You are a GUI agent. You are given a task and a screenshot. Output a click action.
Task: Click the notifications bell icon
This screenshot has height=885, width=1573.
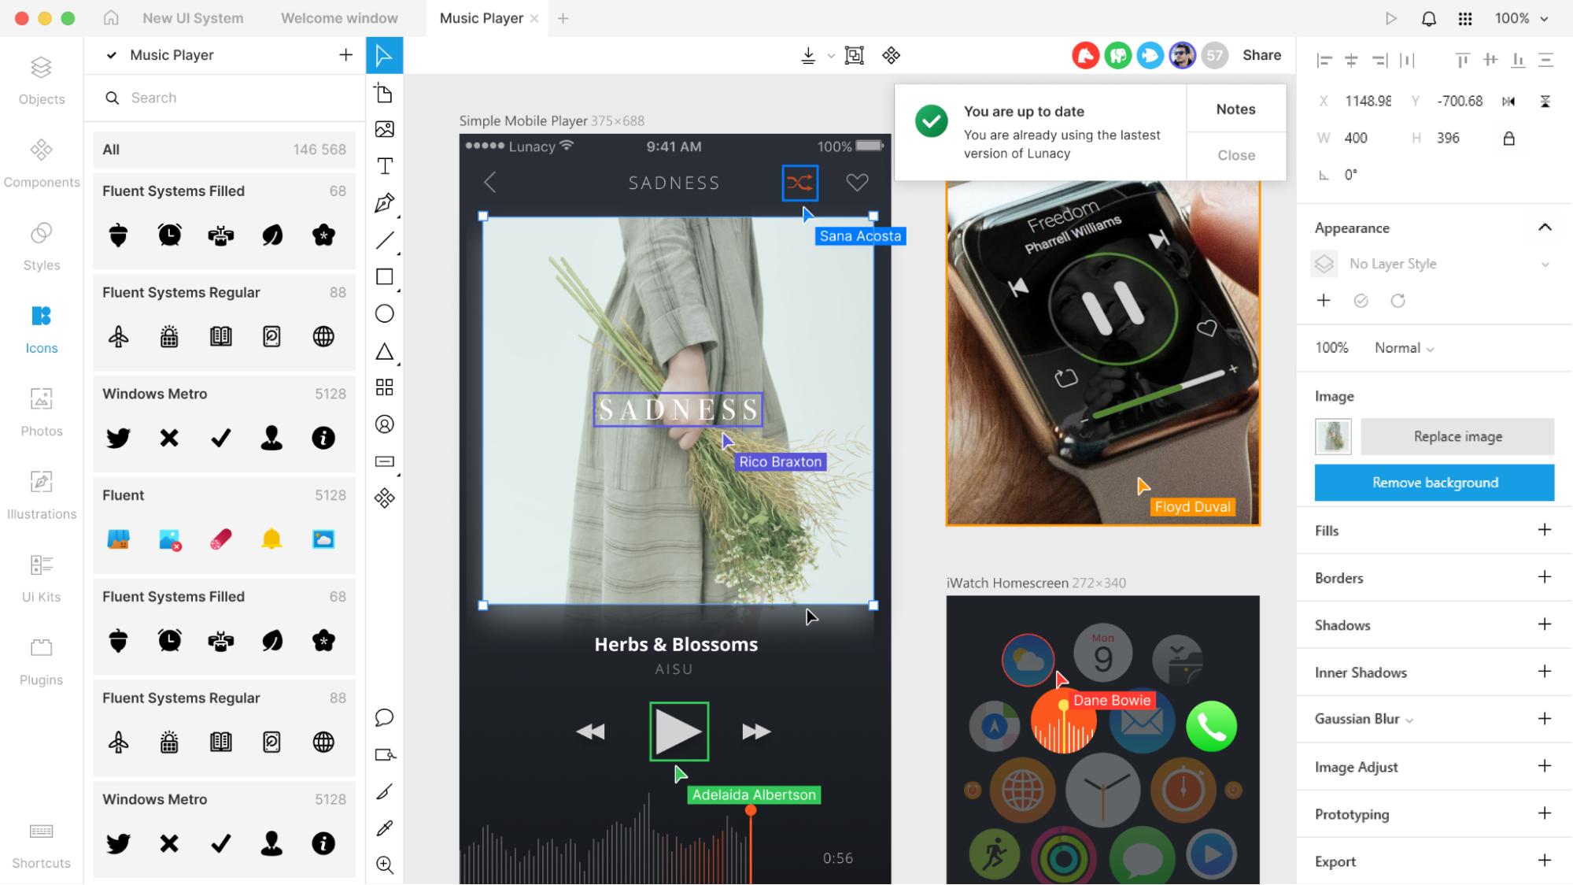pos(1428,18)
